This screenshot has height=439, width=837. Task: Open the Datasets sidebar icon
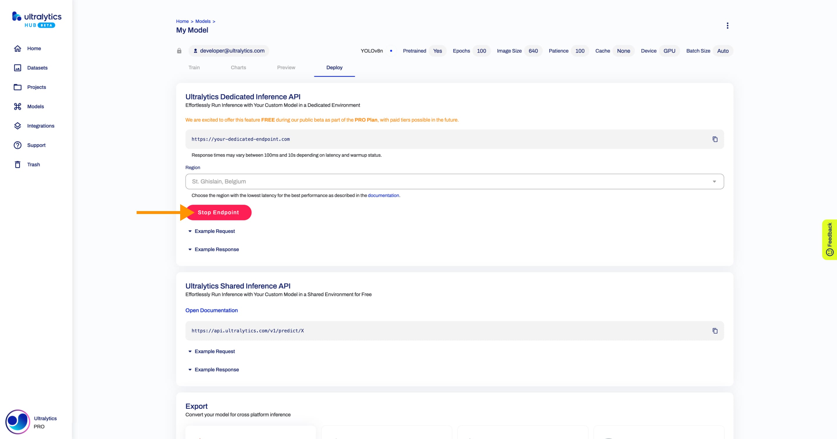(17, 68)
